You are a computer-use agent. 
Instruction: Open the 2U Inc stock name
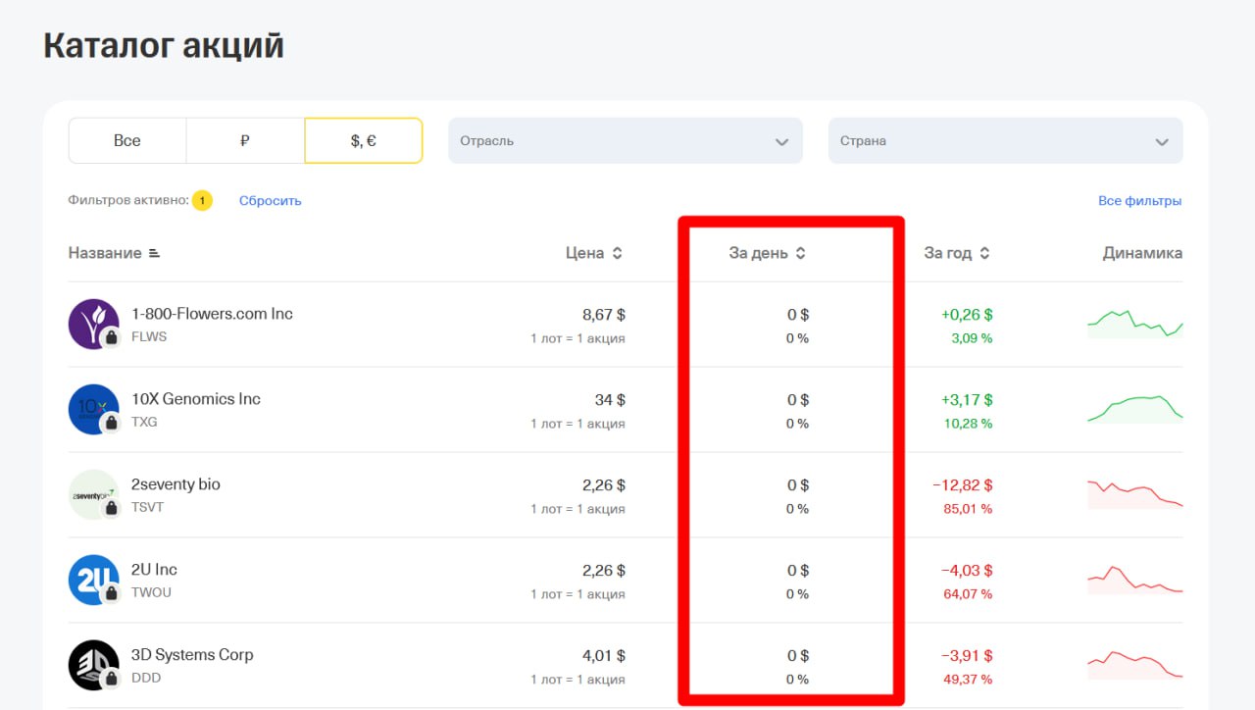pos(154,570)
